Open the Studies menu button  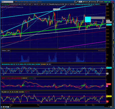[x=100, y=2]
